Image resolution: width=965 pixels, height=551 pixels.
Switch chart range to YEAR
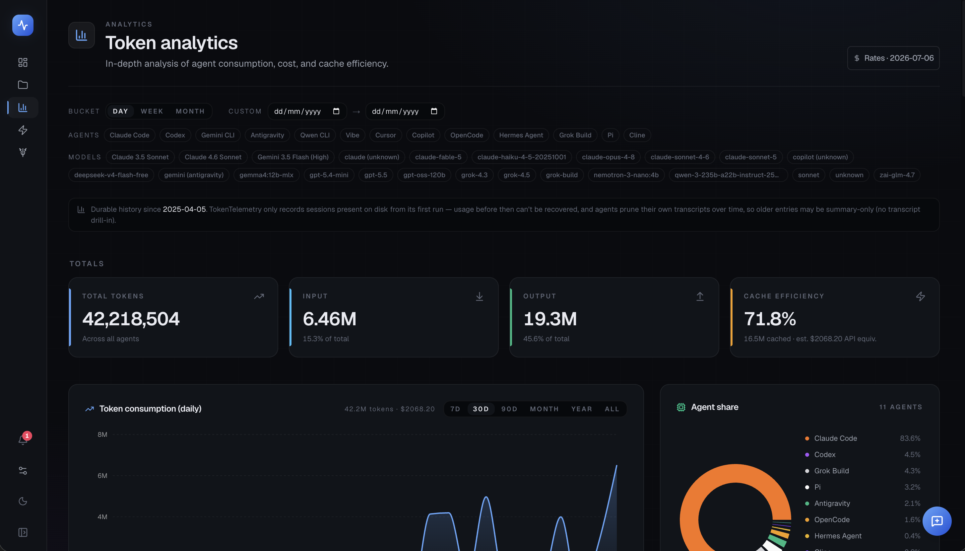581,409
